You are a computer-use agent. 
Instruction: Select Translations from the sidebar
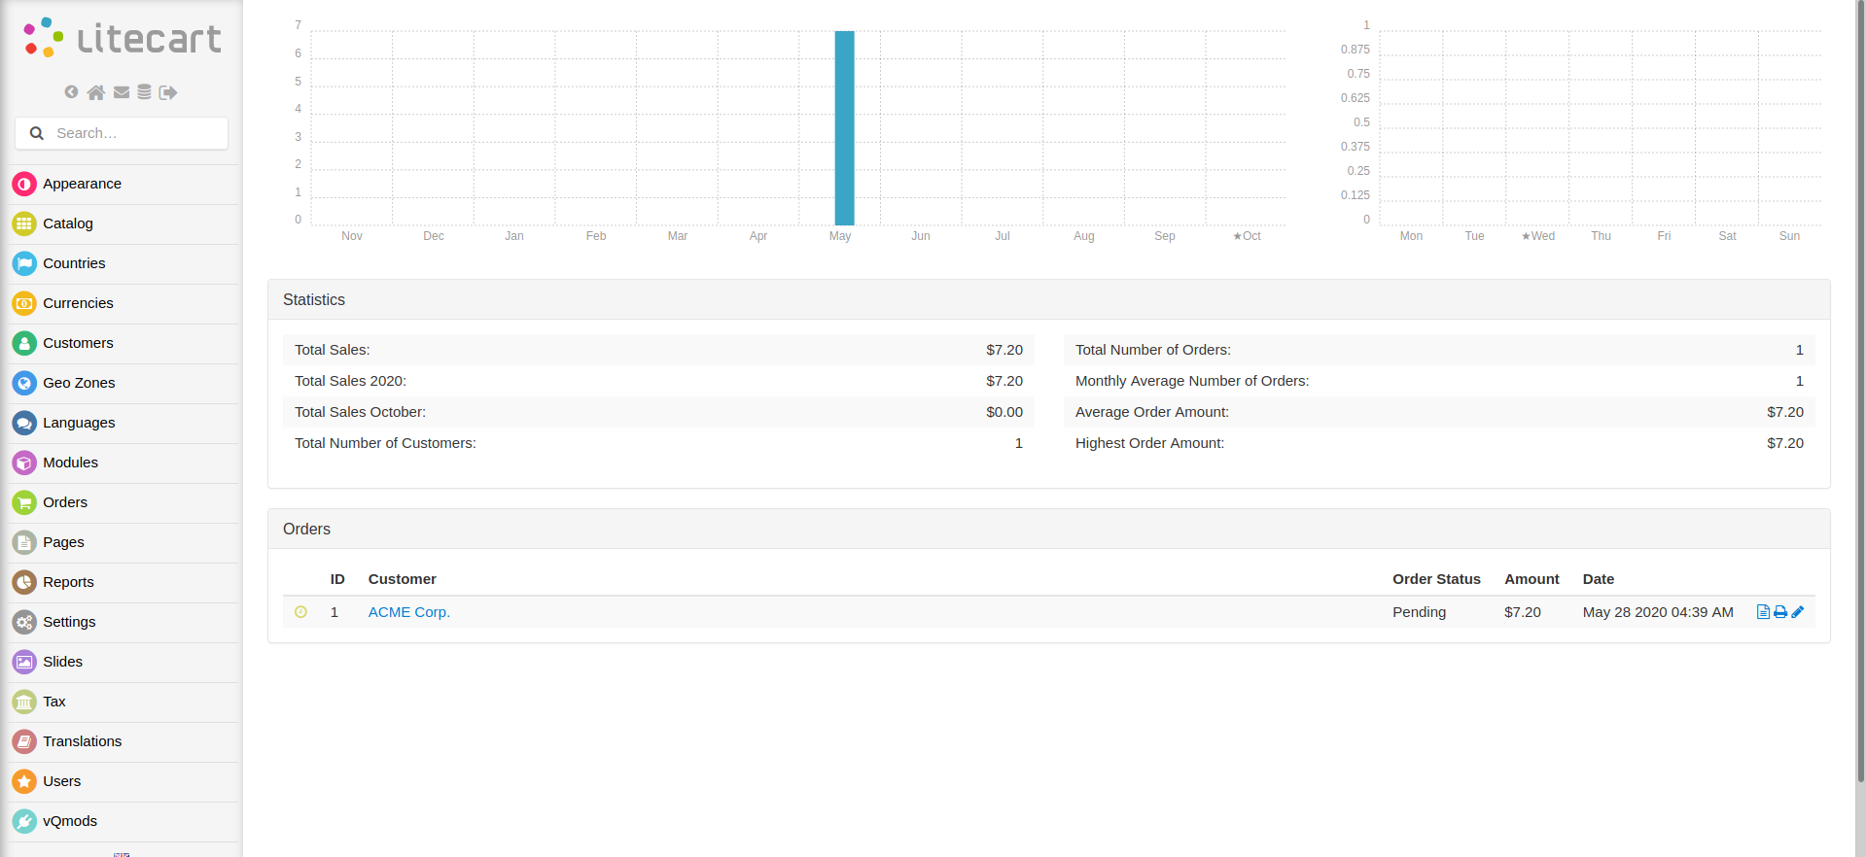(x=82, y=741)
